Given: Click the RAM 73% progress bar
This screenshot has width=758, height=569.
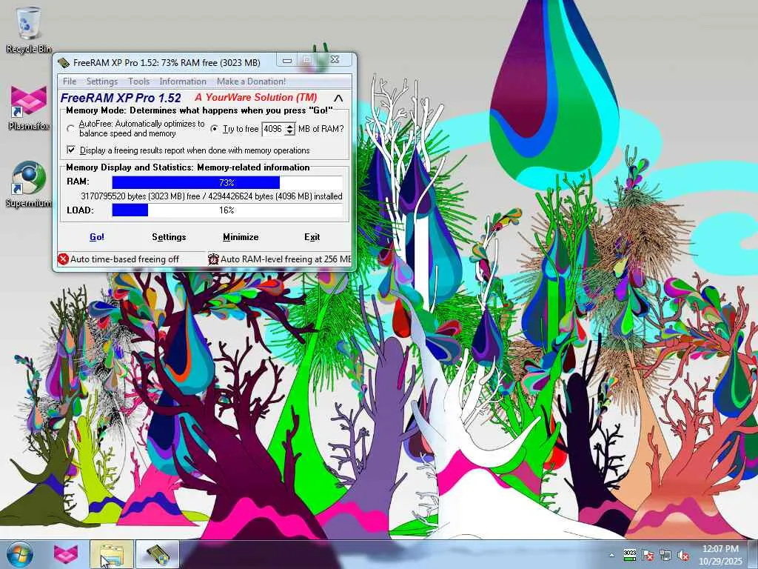Looking at the screenshot, I should 227,182.
